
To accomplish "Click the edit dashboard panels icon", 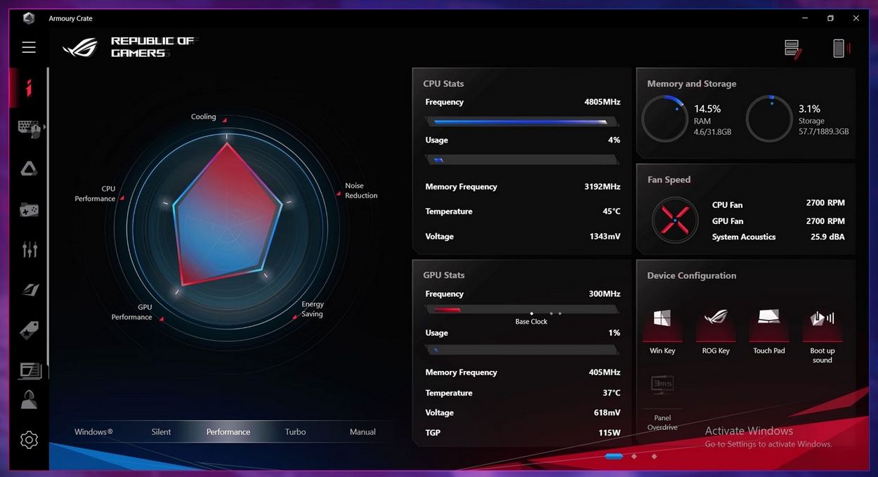I will point(792,48).
